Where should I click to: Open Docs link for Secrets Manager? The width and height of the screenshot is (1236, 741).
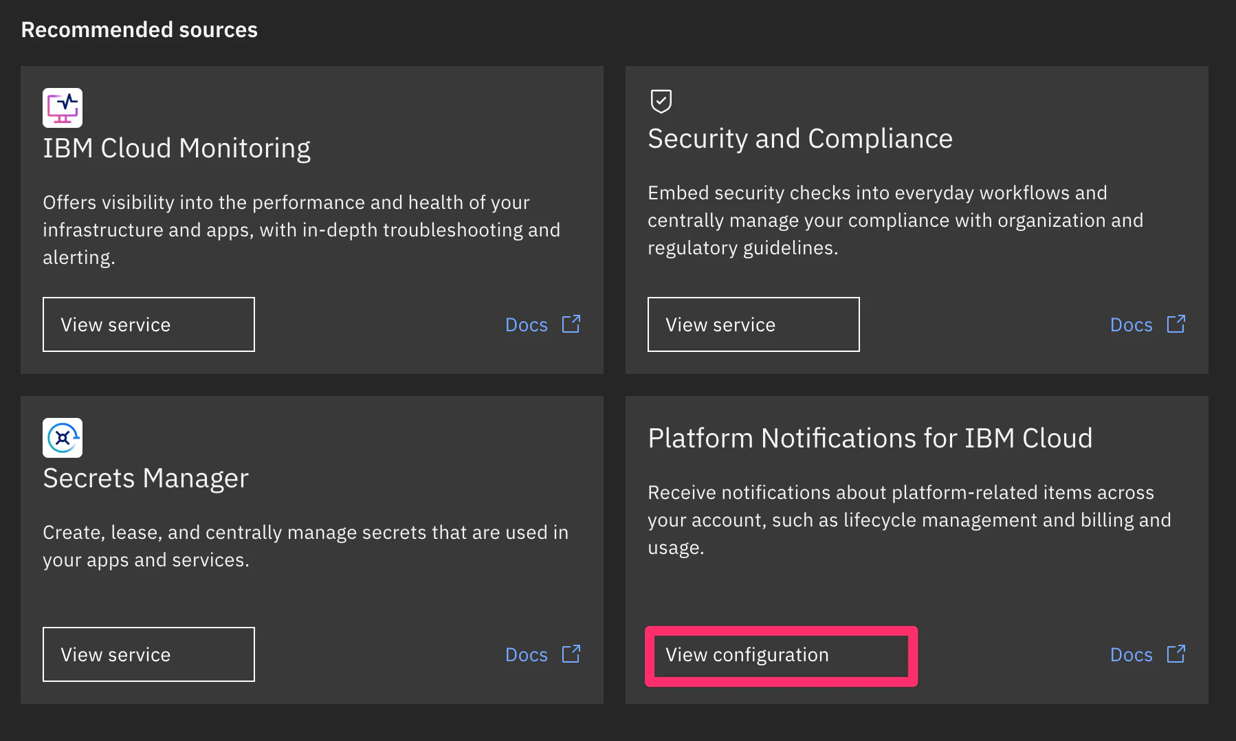[527, 654]
